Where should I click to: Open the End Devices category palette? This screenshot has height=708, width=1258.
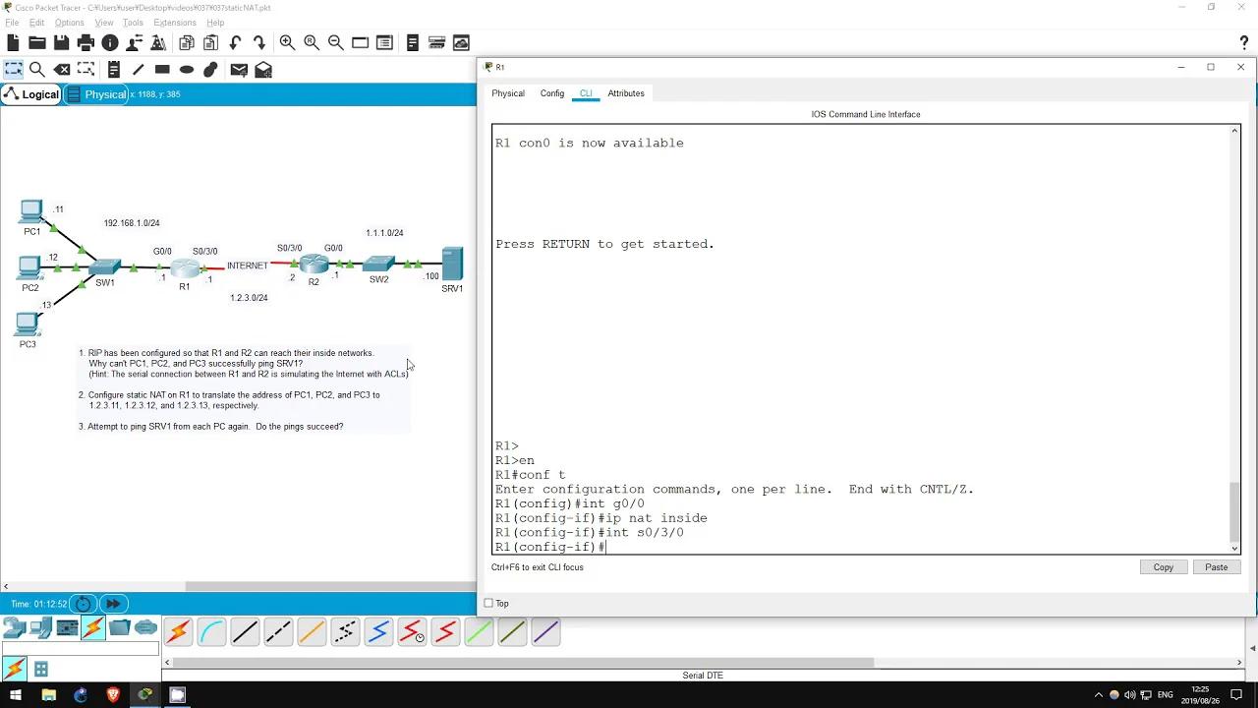click(39, 627)
